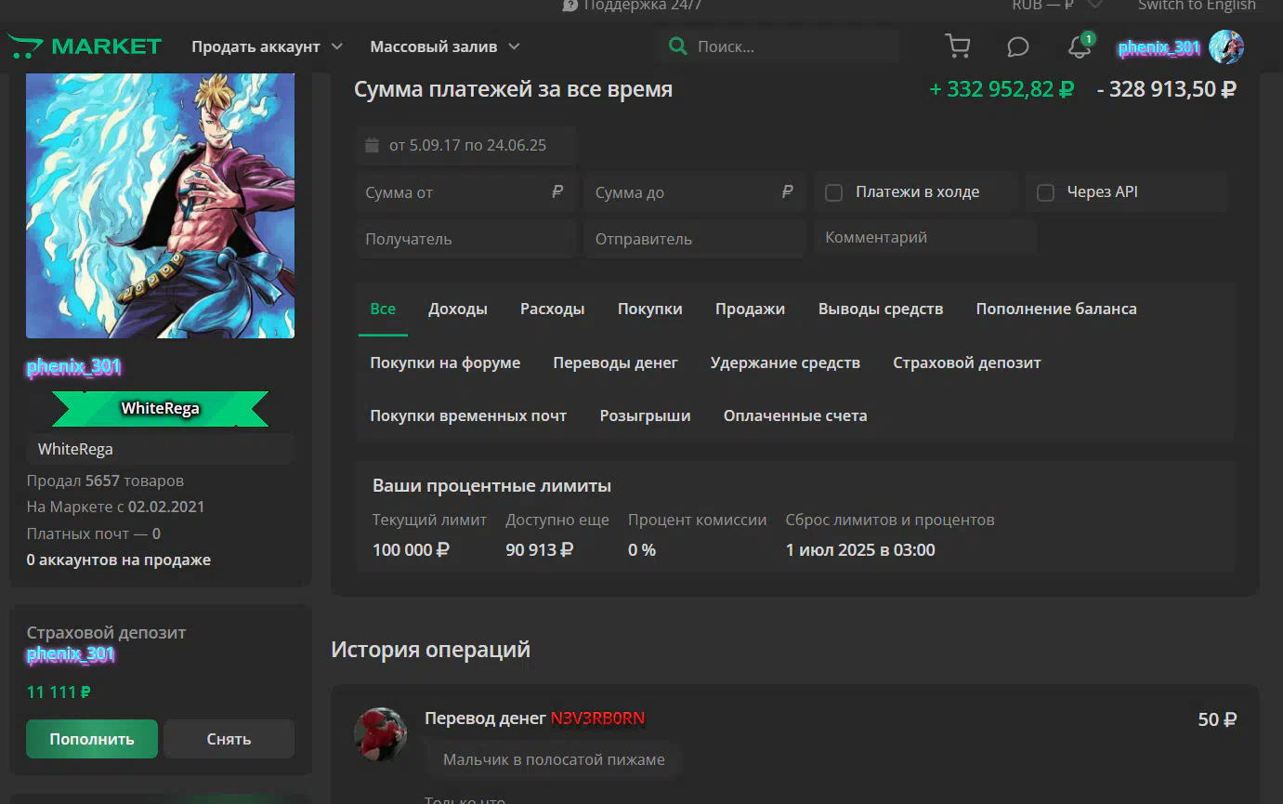This screenshot has width=1283, height=804.
Task: Open phenix_301 link under the profile picture
Action: click(74, 366)
